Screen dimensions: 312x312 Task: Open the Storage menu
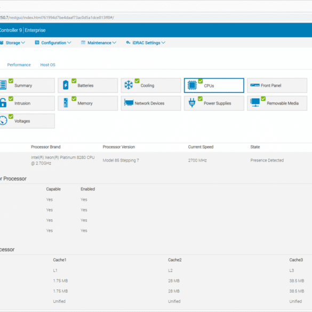pyautogui.click(x=13, y=43)
